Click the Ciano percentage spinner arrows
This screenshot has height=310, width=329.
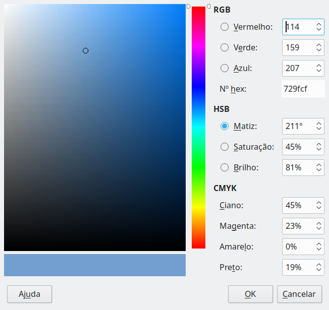click(319, 205)
